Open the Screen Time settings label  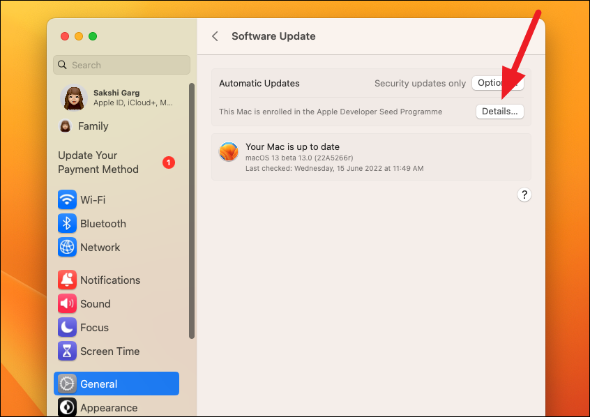click(x=110, y=351)
